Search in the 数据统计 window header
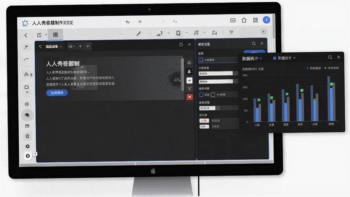Image resolution: width=350 pixels, height=197 pixels. point(330,57)
